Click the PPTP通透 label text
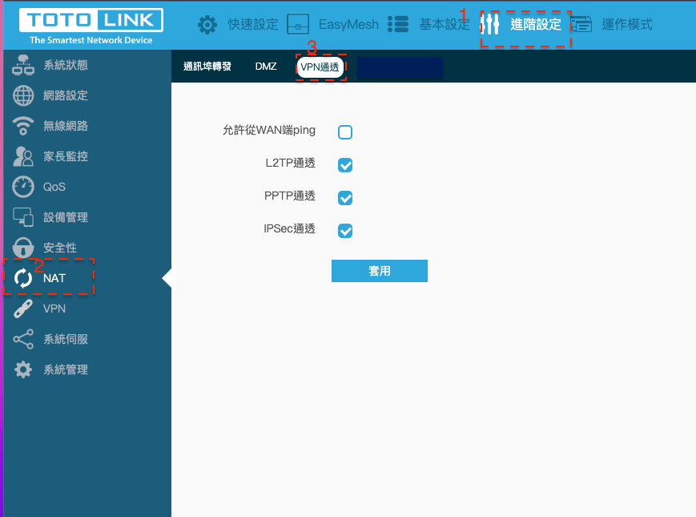The width and height of the screenshot is (696, 517). [290, 196]
